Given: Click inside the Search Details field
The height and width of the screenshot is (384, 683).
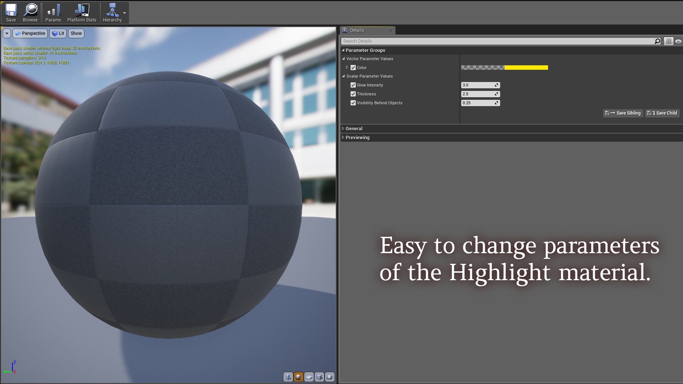Looking at the screenshot, I should (427, 41).
